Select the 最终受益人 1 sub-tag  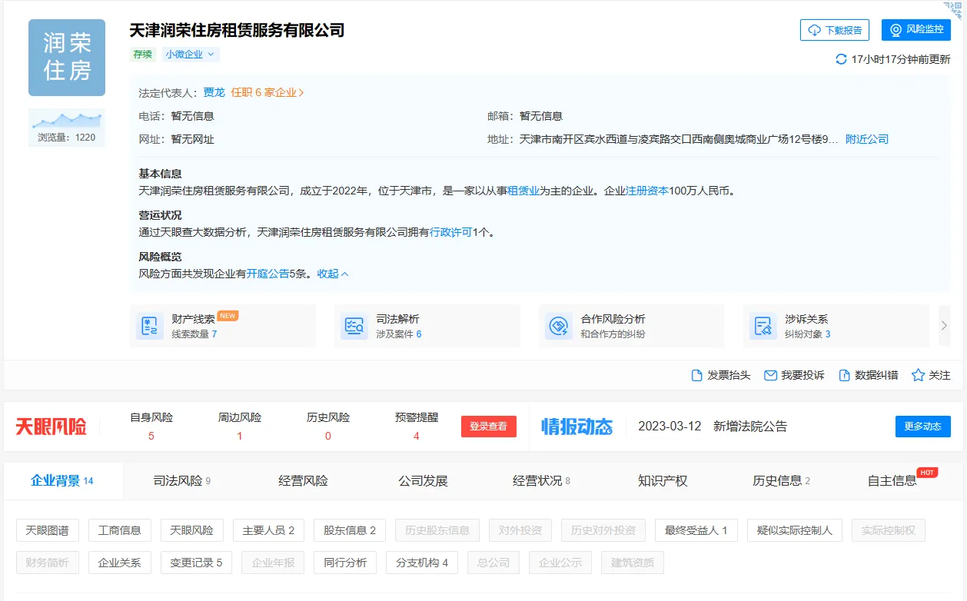(x=696, y=530)
